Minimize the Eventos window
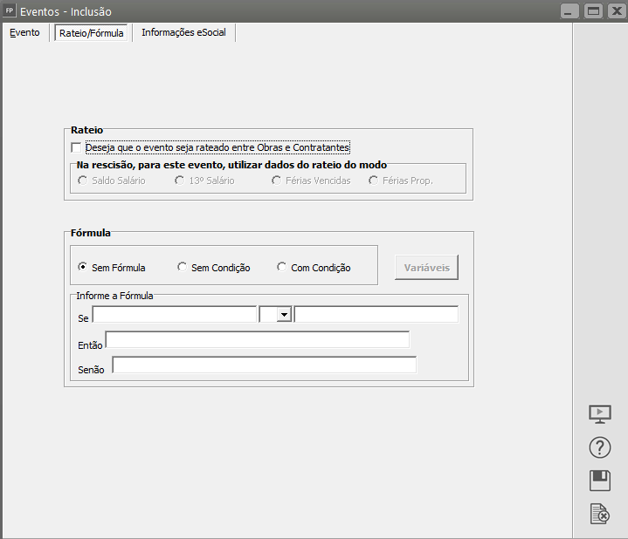The height and width of the screenshot is (539, 628). click(x=571, y=11)
